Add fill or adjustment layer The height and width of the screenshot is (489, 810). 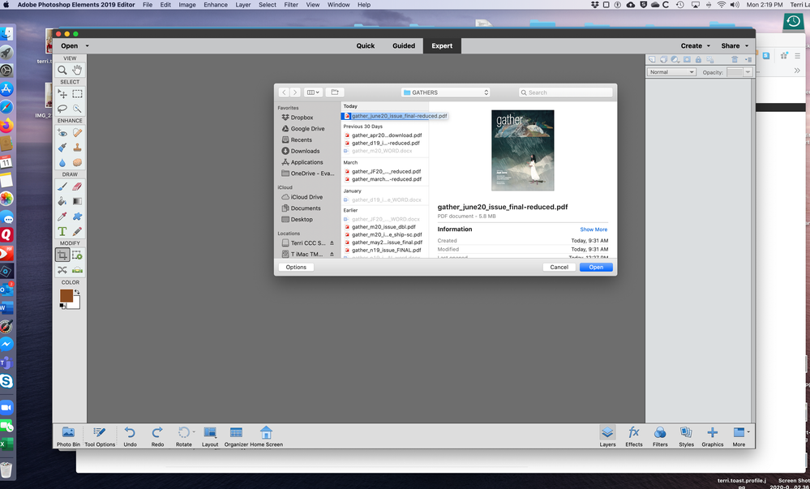(x=675, y=59)
